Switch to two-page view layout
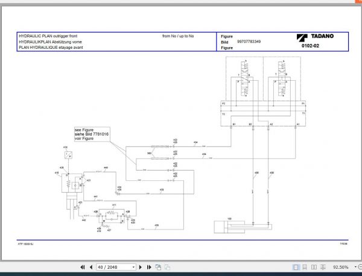 pyautogui.click(x=314, y=267)
